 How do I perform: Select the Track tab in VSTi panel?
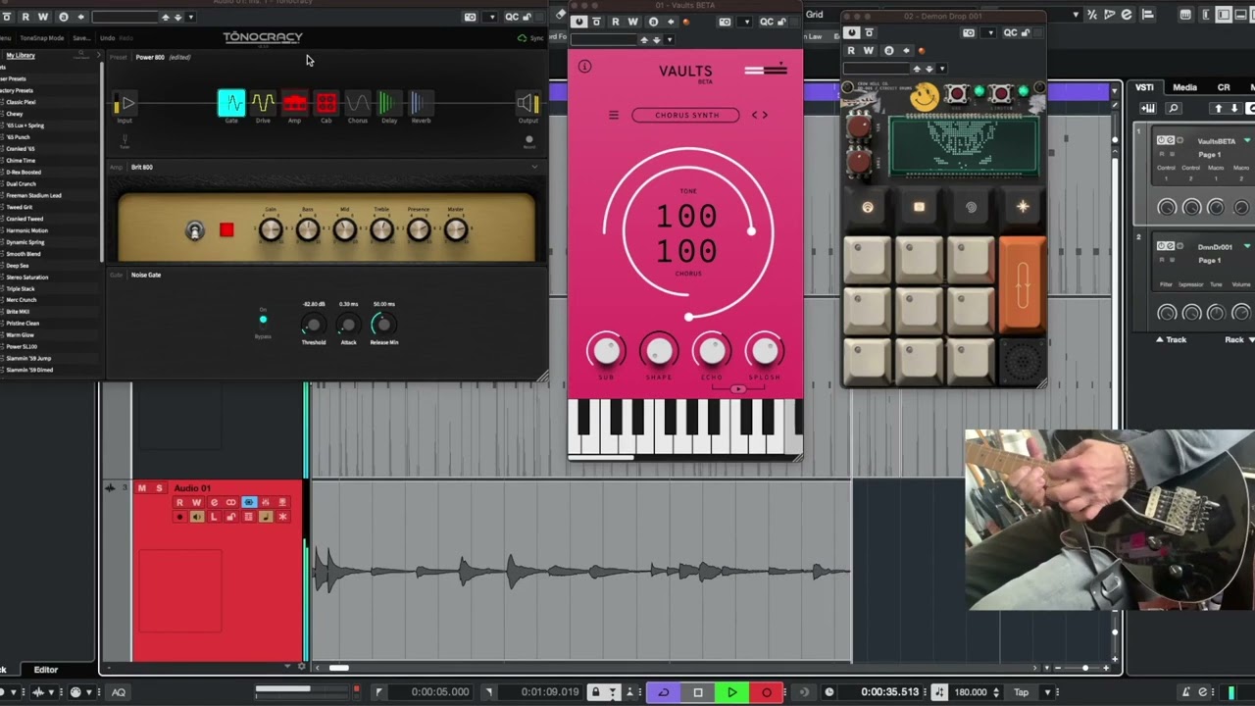pos(1171,339)
